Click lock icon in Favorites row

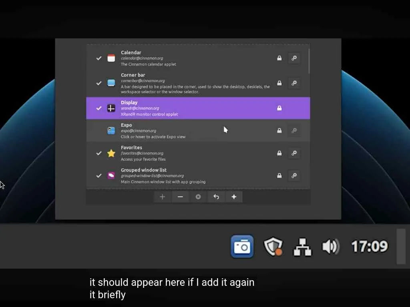tap(279, 153)
